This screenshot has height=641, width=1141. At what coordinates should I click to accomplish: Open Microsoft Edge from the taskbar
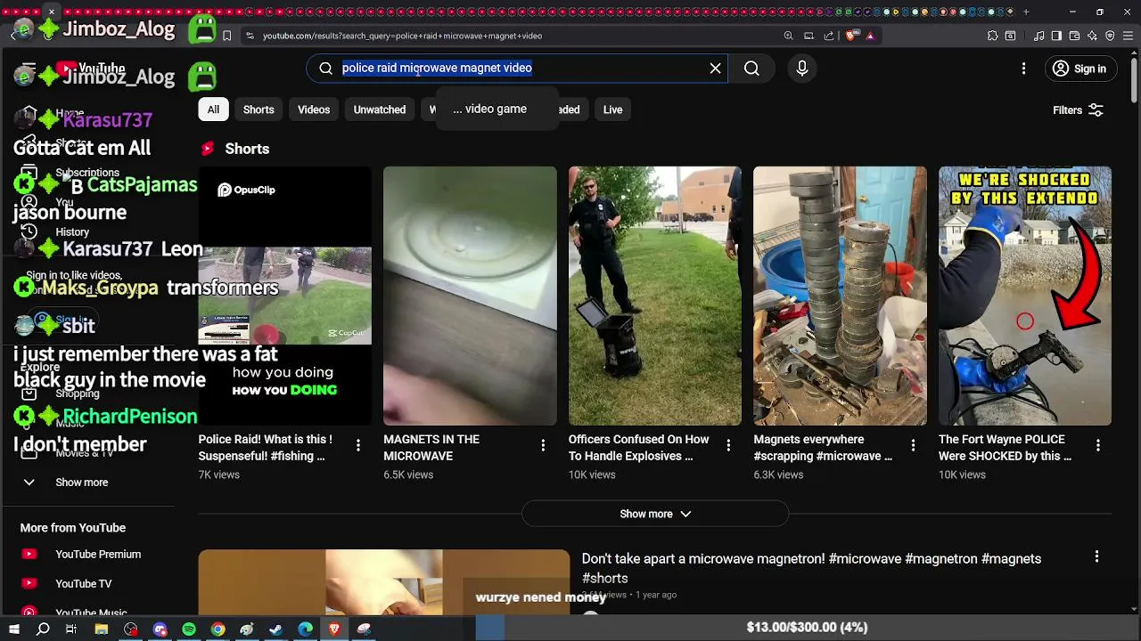[x=305, y=629]
